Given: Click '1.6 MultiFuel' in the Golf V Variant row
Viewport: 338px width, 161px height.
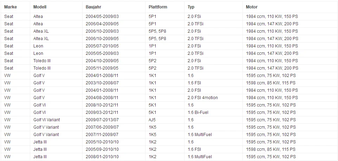Looking at the screenshot, I should coord(200,135).
